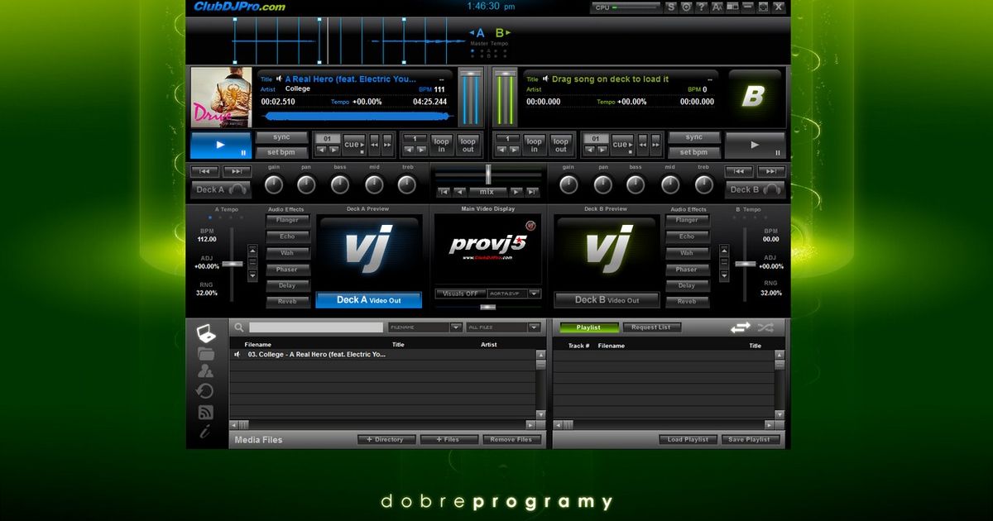
Task: Open the folder browser sidebar icon
Action: pyautogui.click(x=206, y=354)
